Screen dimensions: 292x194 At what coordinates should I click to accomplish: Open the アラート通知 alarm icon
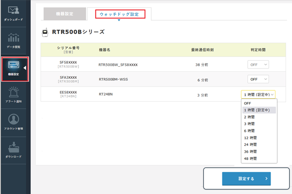coord(14,92)
